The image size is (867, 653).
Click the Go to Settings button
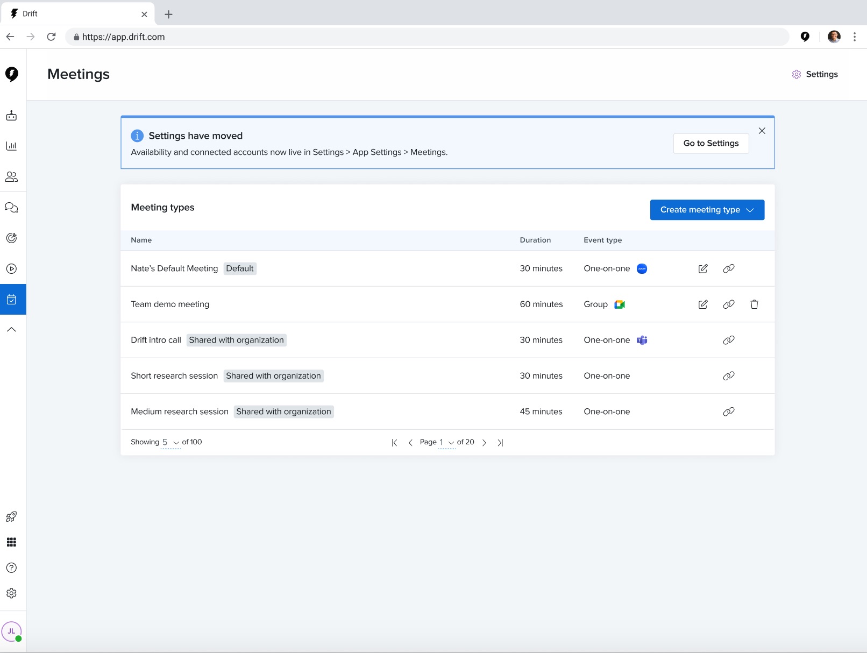711,143
